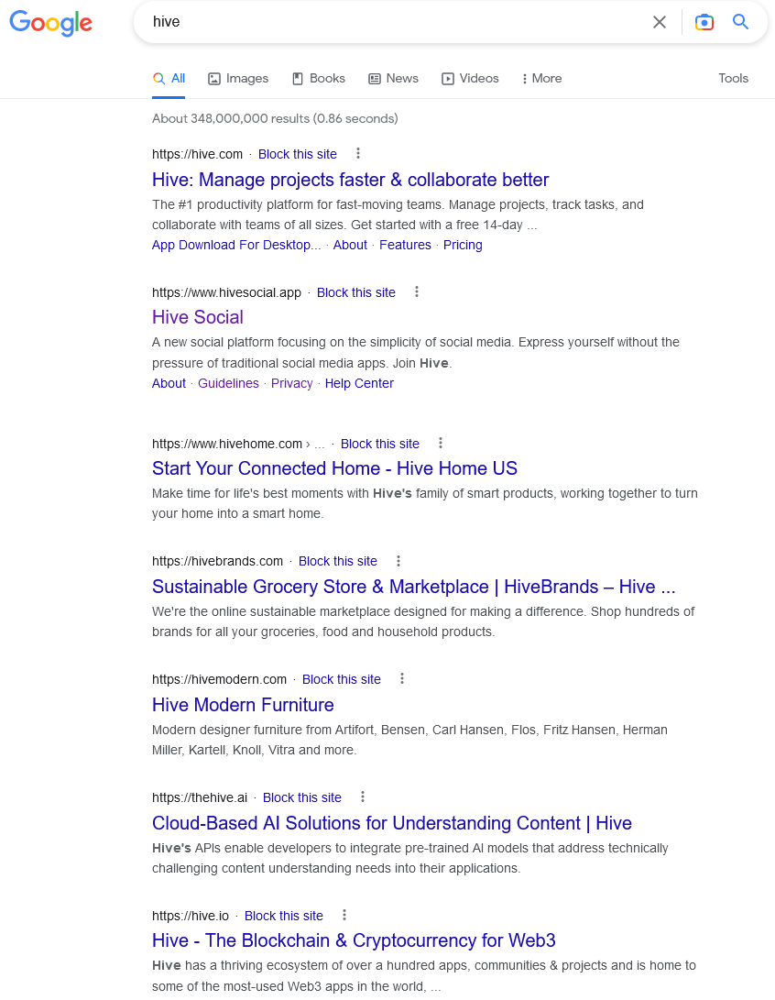
Task: Clear the search box with the X icon
Action: click(660, 22)
